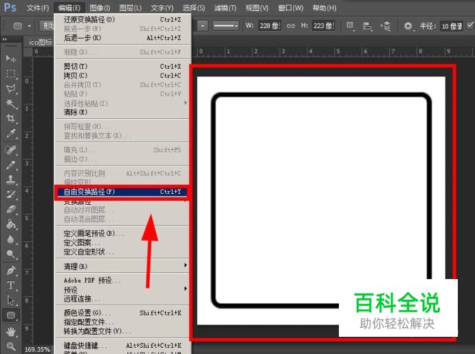
Task: Choose 颜色设置(G) menu item
Action: pyautogui.click(x=122, y=313)
